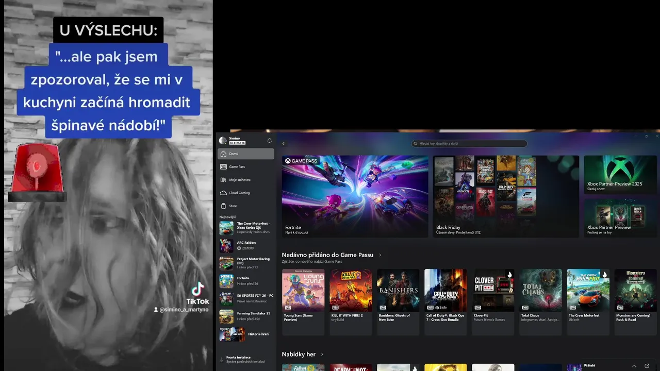Open the Banishers: Ghosts of New Eden card
This screenshot has width=660, height=371.
(398, 302)
